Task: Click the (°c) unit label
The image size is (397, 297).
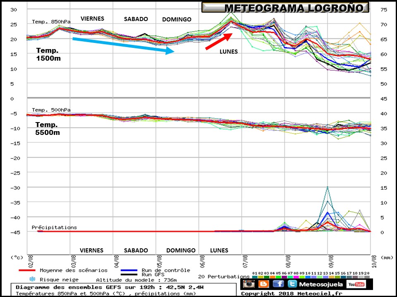Action: 17,257
